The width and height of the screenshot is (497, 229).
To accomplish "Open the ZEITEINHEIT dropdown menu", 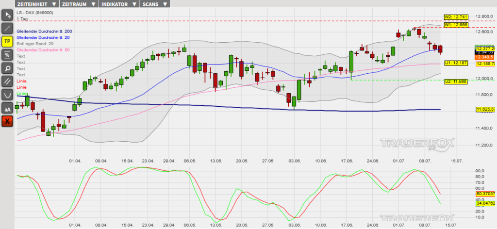I will [37, 4].
